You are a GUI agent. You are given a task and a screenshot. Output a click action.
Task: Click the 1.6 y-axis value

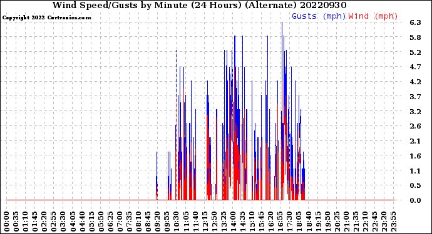(x=415, y=156)
